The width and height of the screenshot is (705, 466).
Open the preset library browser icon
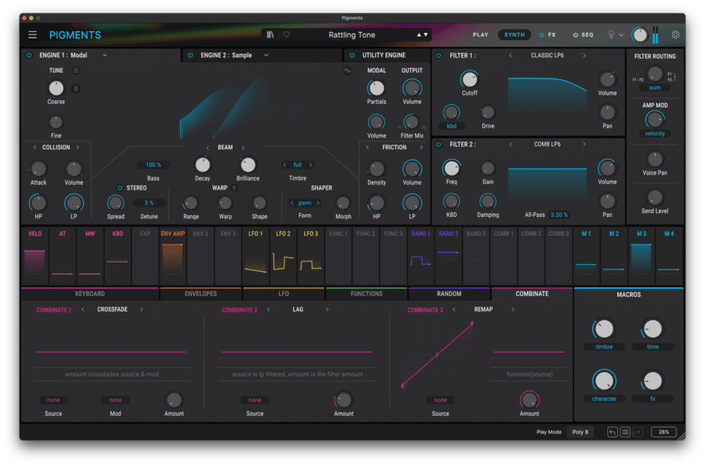(273, 34)
